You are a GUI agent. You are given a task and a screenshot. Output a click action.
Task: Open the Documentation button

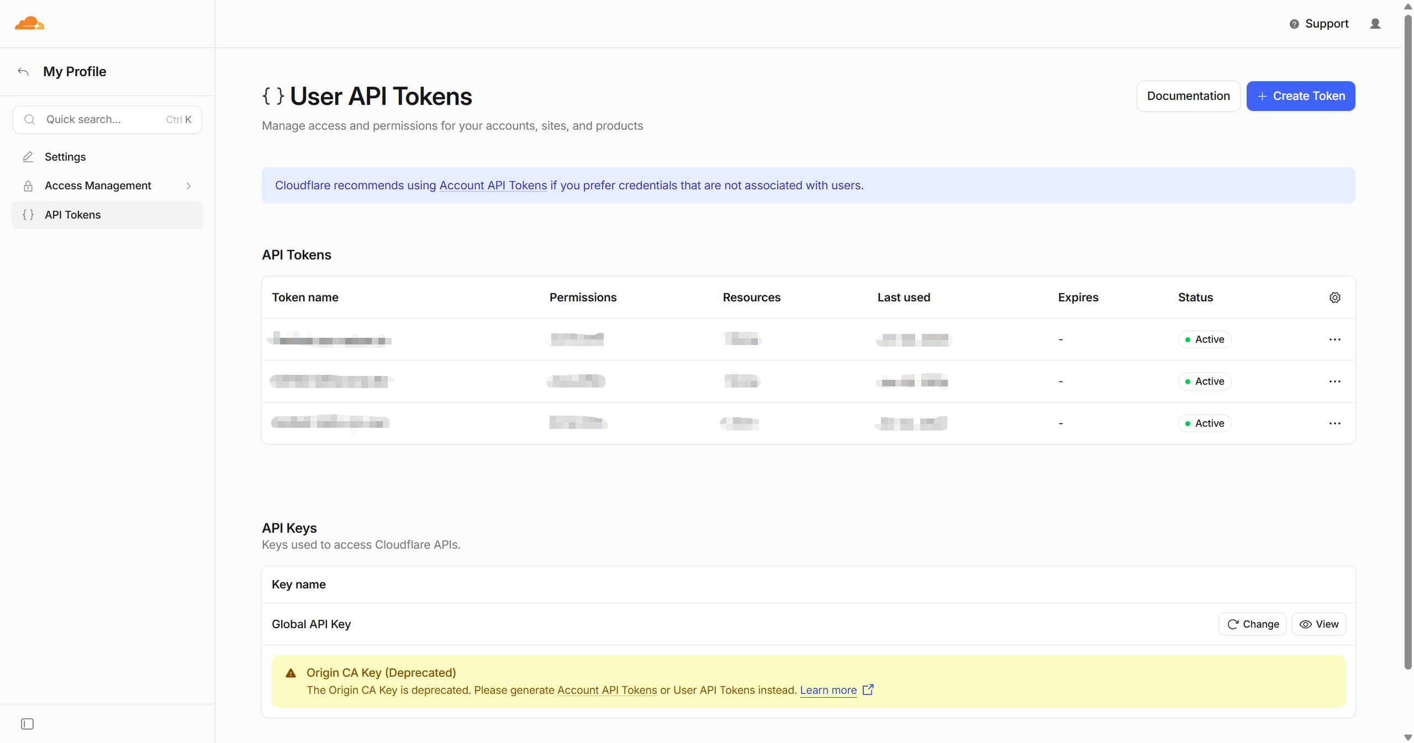tap(1189, 96)
